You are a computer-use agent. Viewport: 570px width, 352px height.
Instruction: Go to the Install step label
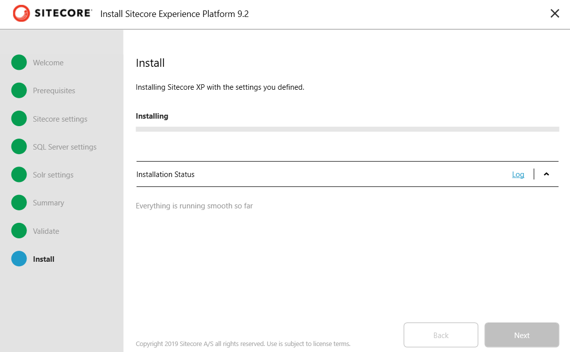44,259
